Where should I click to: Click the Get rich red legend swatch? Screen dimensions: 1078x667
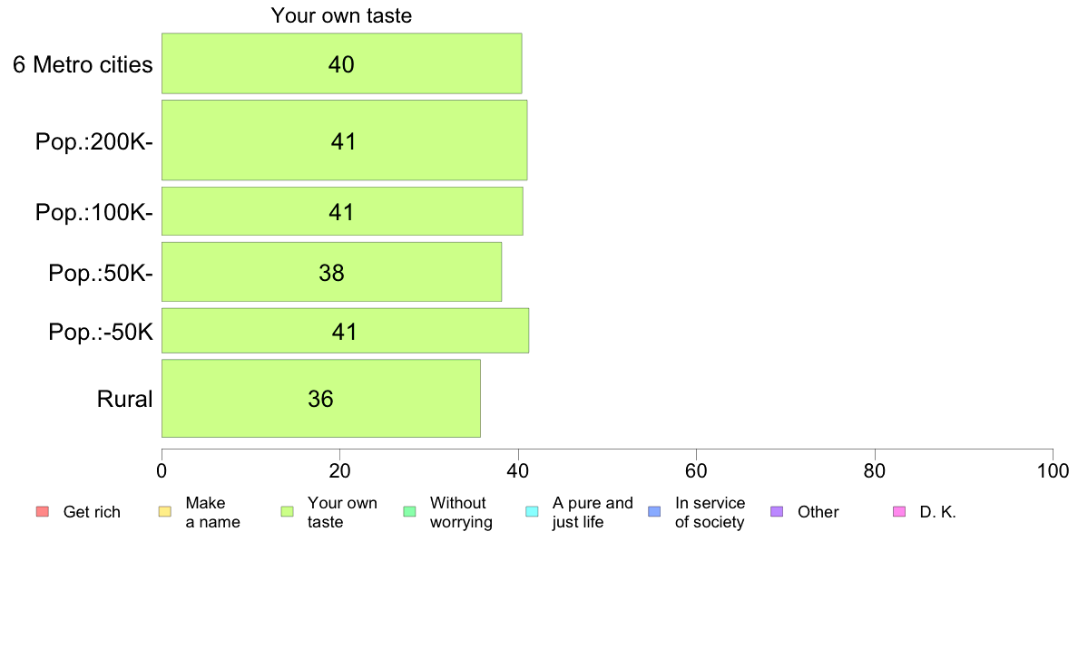pos(43,512)
